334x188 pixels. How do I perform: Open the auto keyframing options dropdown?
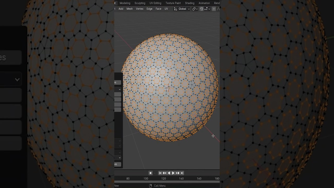[155, 173]
